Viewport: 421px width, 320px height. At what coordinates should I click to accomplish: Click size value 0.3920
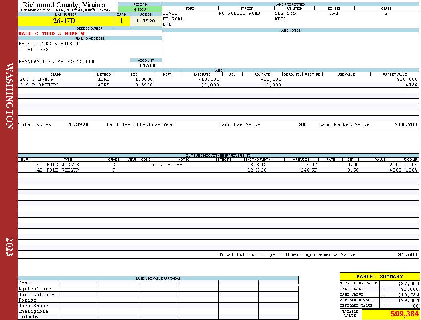click(x=144, y=85)
